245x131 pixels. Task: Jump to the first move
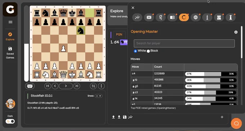coord(48,86)
